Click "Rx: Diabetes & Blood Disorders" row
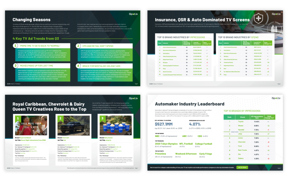Viewport: 288px width, 181px height. click(x=245, y=71)
